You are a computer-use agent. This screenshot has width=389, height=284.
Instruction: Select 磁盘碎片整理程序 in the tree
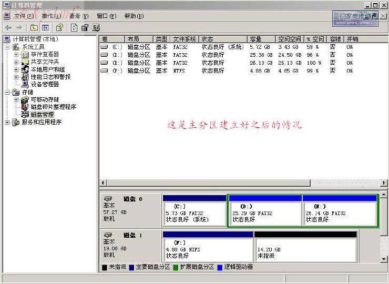pos(53,107)
